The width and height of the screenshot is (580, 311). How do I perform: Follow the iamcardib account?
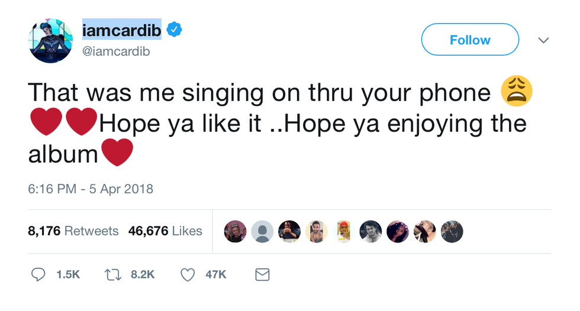click(x=469, y=40)
